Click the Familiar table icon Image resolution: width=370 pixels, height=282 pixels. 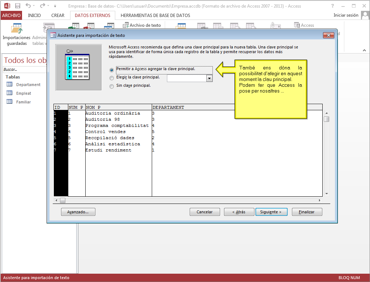(x=9, y=102)
